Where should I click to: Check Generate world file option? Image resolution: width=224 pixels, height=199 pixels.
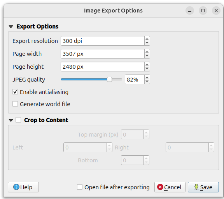15,104
